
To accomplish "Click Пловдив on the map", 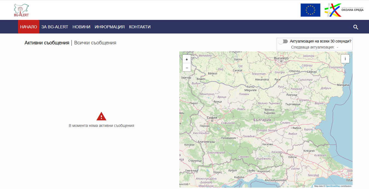I will click(248, 136).
